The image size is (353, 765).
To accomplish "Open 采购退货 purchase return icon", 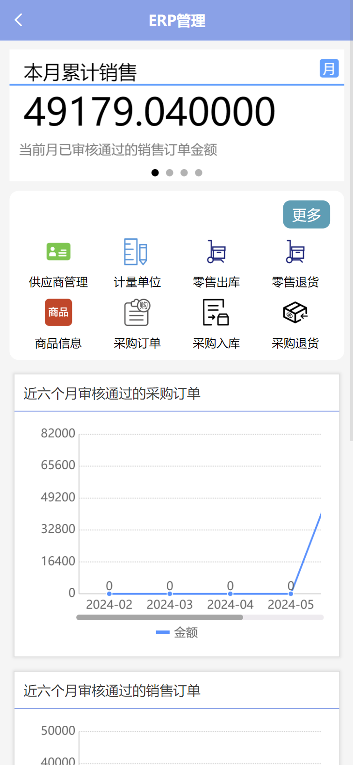I will tap(295, 312).
